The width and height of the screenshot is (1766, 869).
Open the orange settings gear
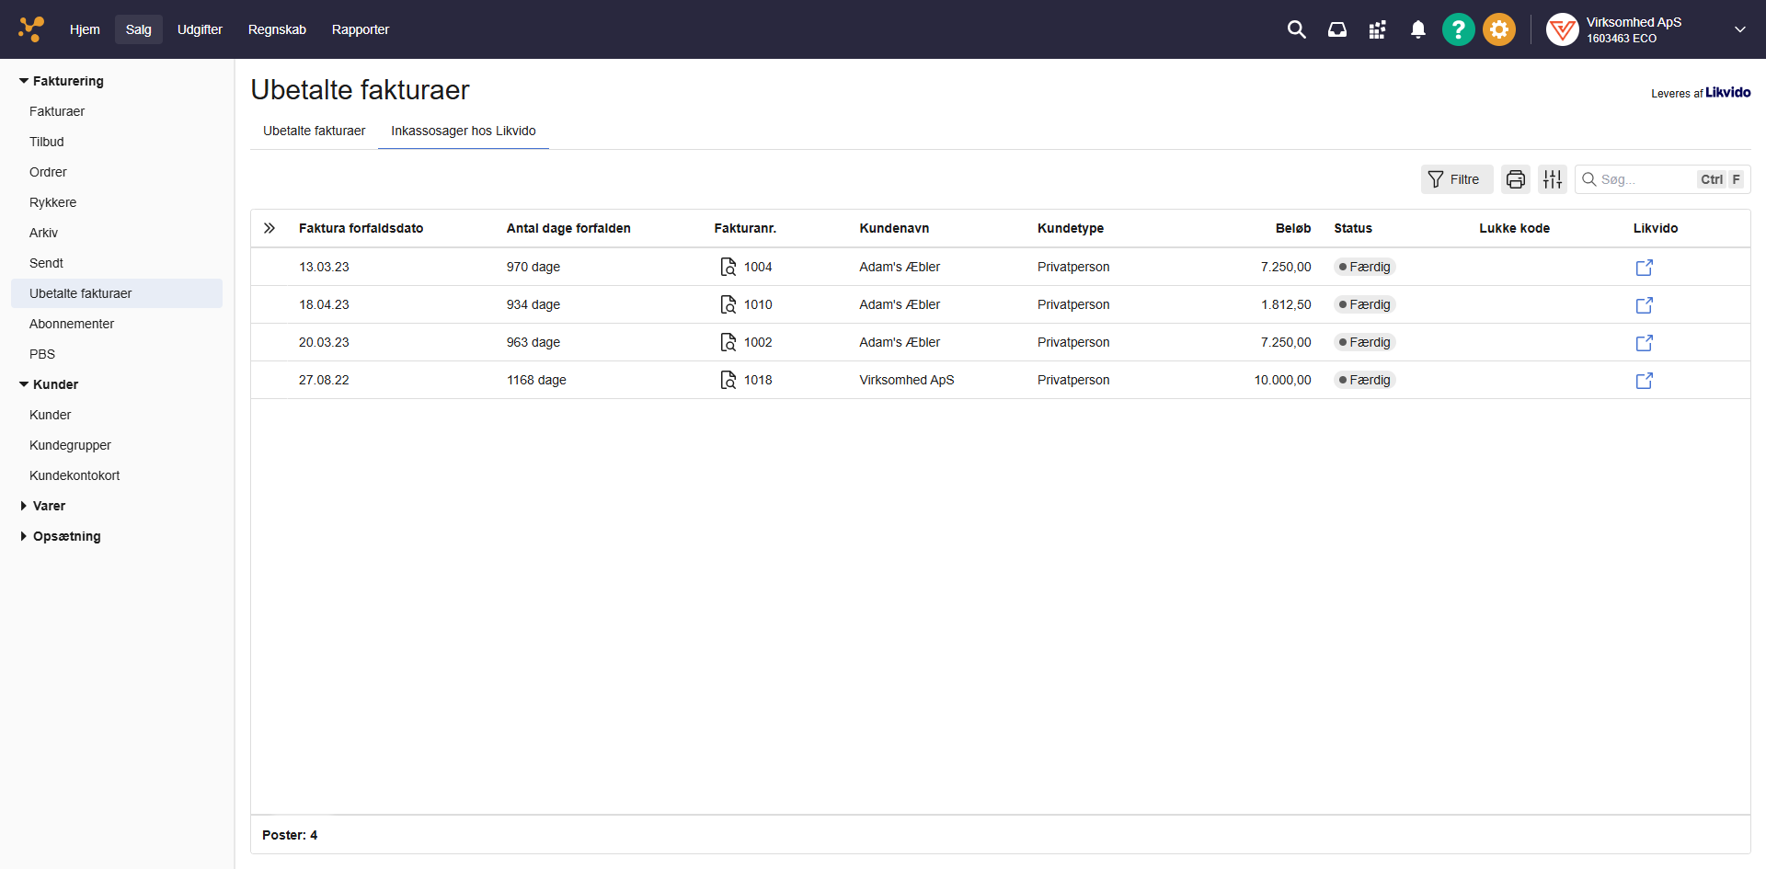pyautogui.click(x=1498, y=29)
